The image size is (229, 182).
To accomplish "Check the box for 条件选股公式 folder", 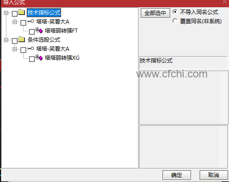I will pos(14,41).
